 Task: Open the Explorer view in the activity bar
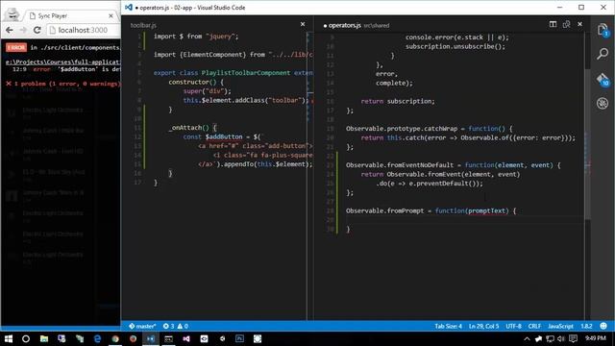603,30
